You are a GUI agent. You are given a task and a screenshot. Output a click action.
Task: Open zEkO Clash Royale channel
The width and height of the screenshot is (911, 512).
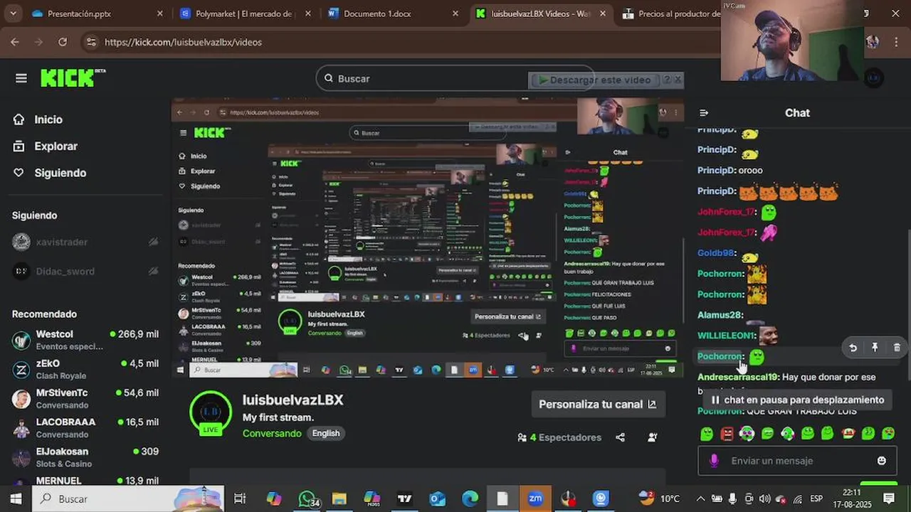(x=85, y=369)
